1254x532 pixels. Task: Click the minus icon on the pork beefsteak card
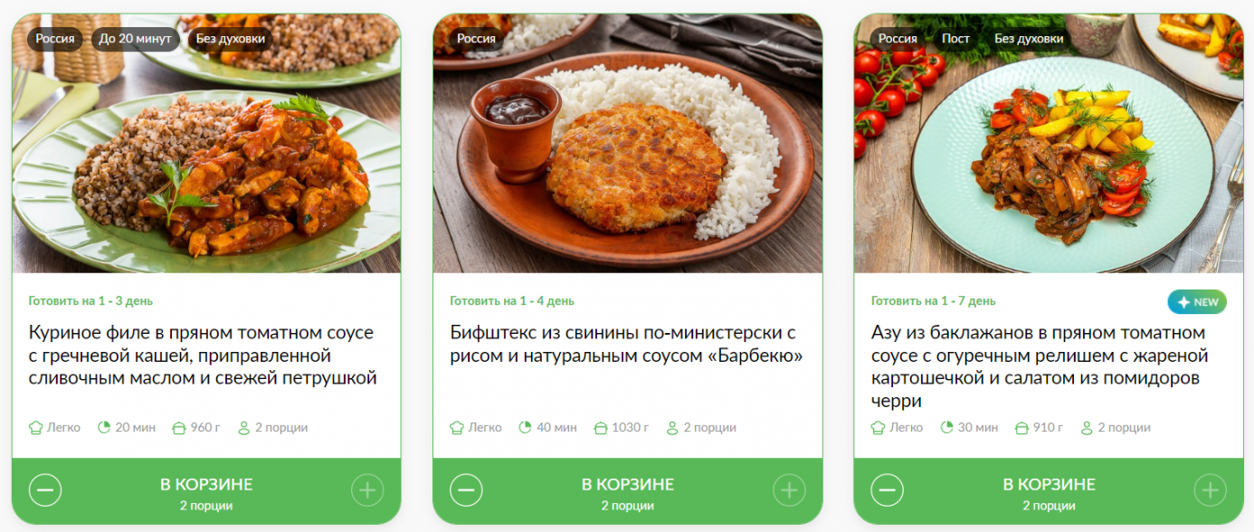(x=467, y=490)
